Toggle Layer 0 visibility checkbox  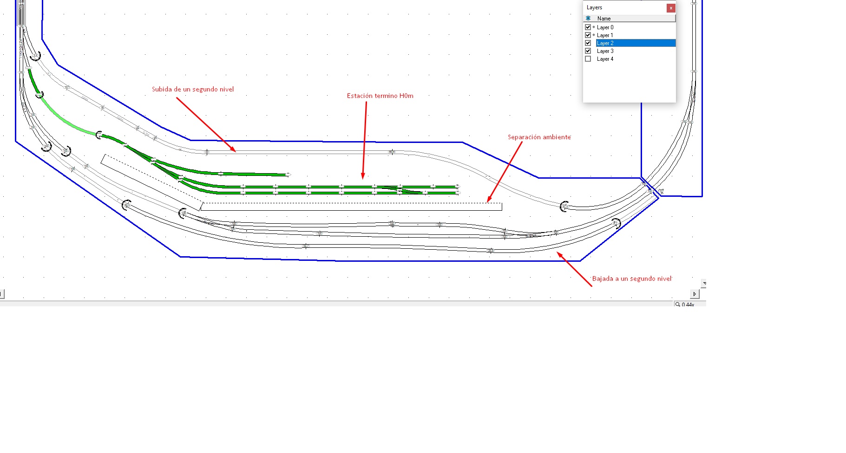[x=588, y=27]
